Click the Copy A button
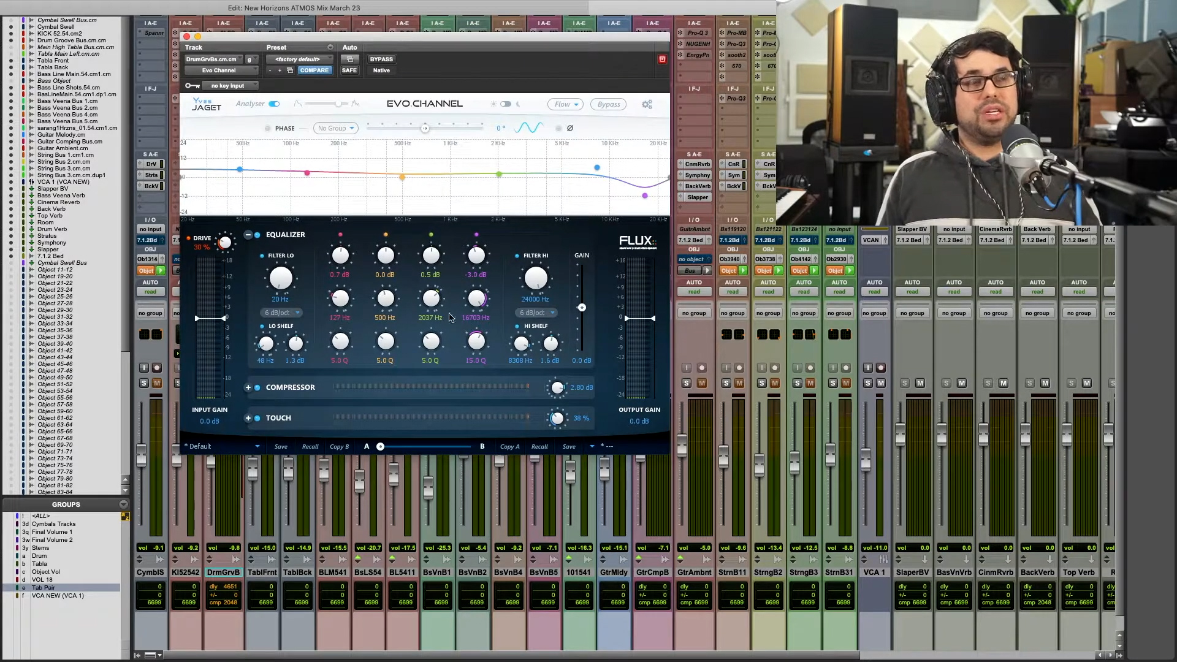Image resolution: width=1177 pixels, height=662 pixels. pos(510,447)
